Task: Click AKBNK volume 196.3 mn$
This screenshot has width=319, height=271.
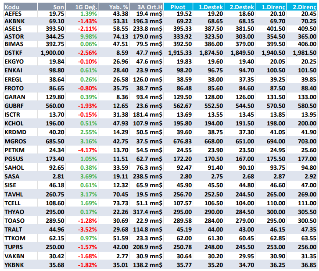Action: pyautogui.click(x=148, y=21)
